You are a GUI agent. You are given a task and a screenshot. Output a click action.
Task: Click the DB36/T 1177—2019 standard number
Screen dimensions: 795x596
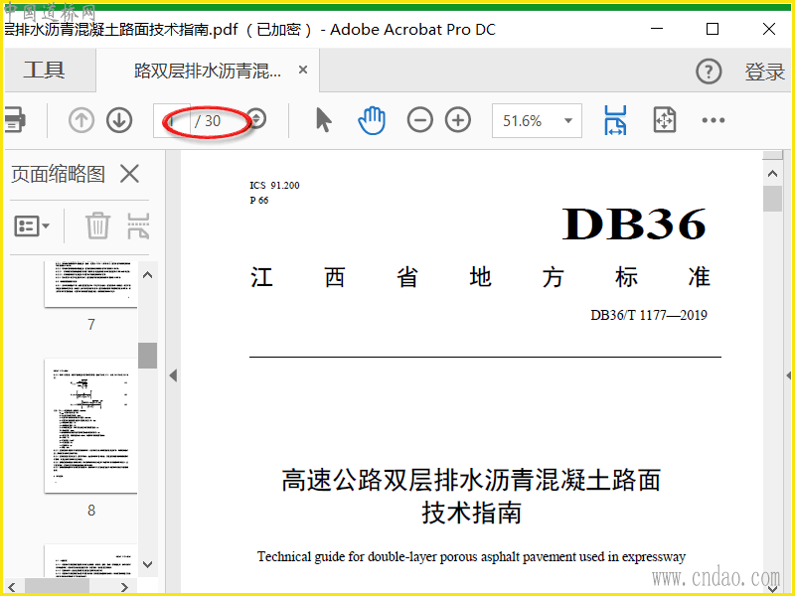[649, 315]
